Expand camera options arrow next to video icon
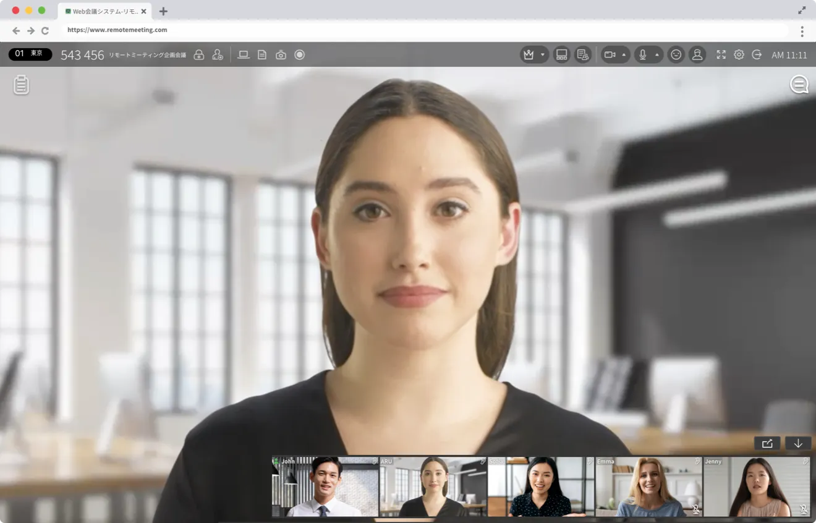The image size is (816, 523). pyautogui.click(x=624, y=55)
